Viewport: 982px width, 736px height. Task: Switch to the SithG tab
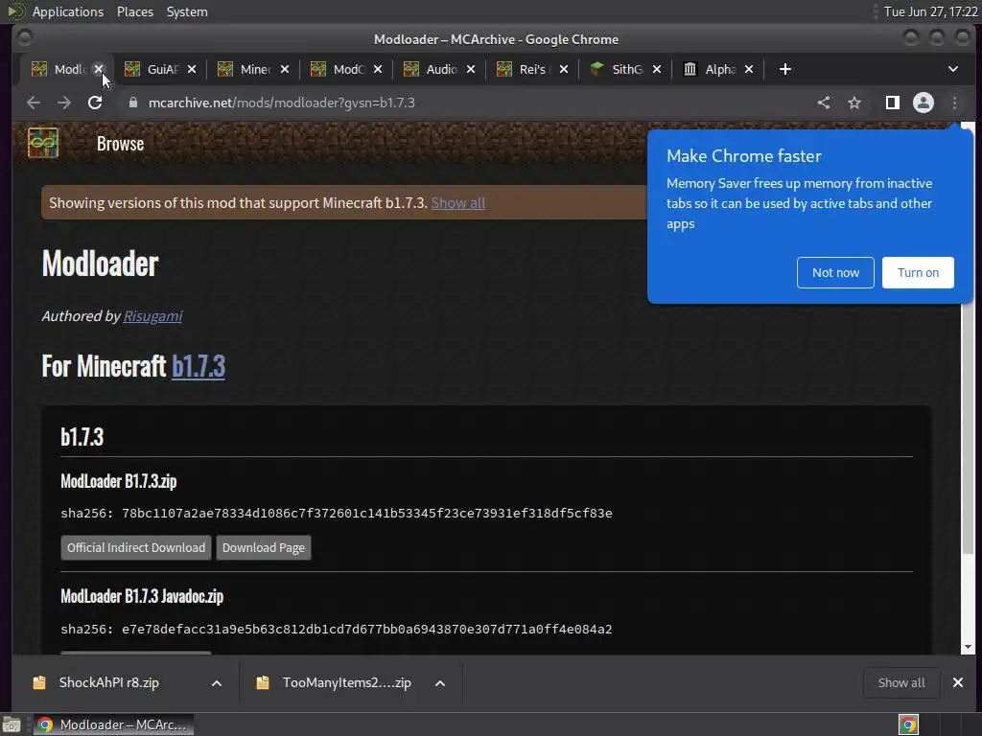[x=619, y=69]
